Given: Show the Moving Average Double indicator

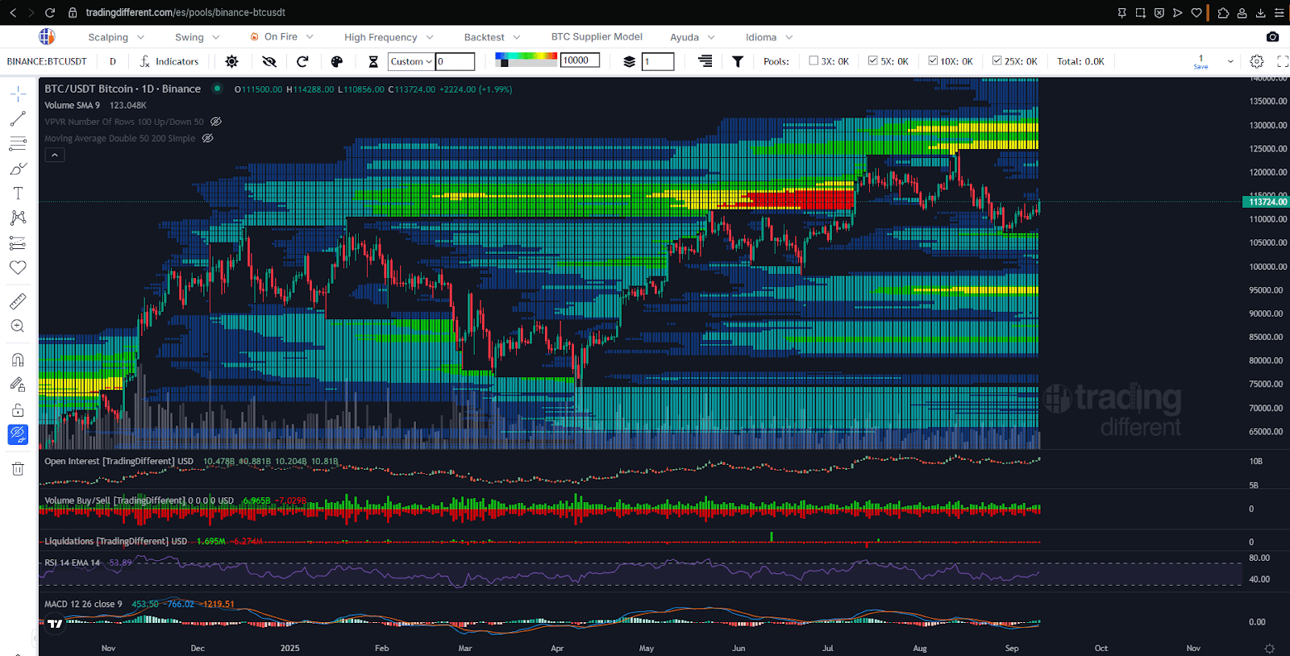Looking at the screenshot, I should click(x=207, y=139).
